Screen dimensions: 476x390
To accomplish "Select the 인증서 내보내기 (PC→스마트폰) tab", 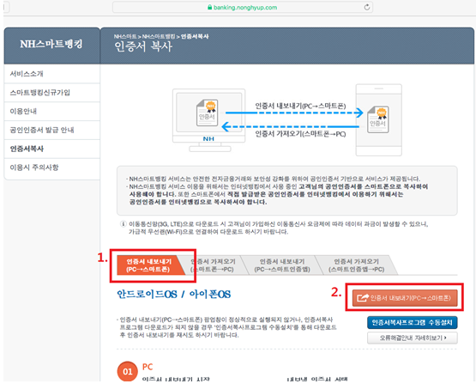I will [x=149, y=265].
